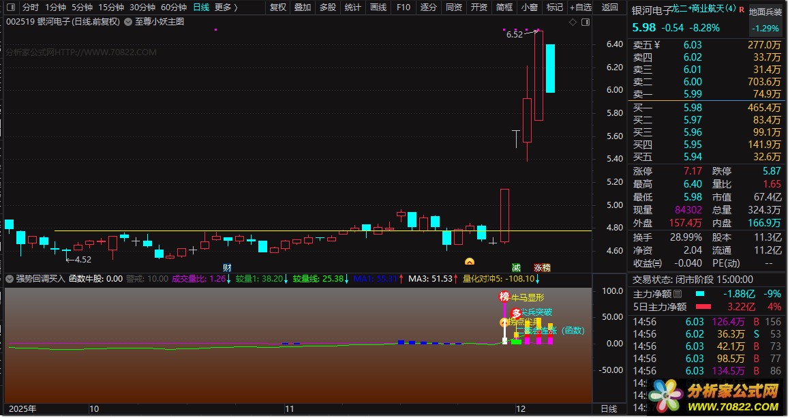Toggle the 复权 price adjustment option
Image resolution: width=790 pixels, height=418 pixels.
click(277, 8)
